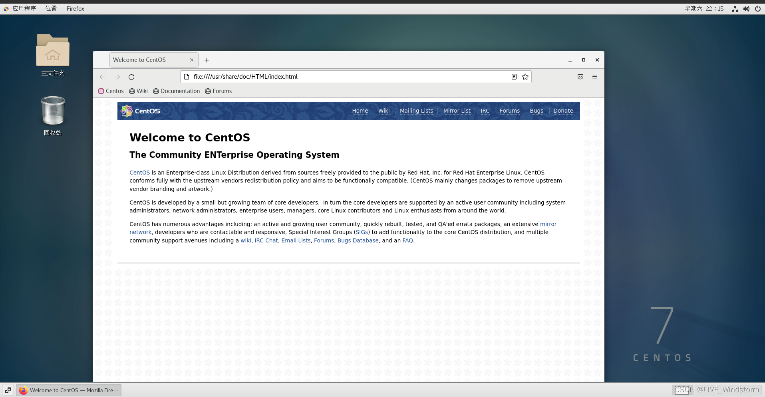Click Donate in page navigation bar

tap(563, 111)
